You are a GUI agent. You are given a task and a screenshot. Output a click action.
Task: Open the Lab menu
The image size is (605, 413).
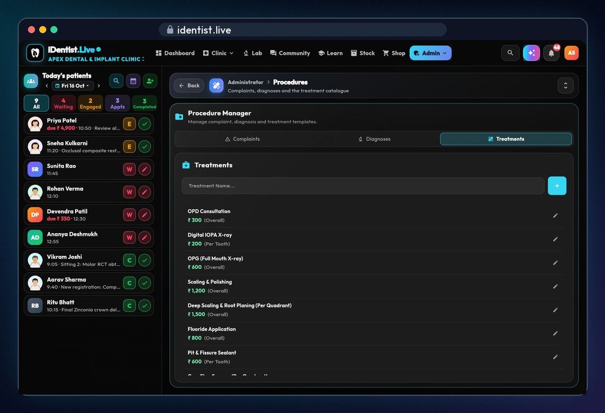click(x=253, y=53)
